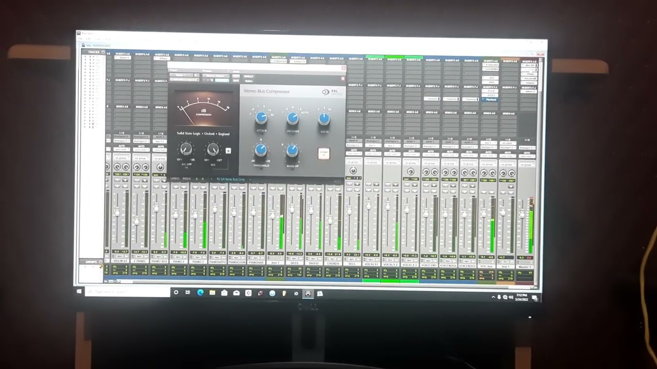657x369 pixels.
Task: Select the Master 1 track name
Action: (x=524, y=267)
